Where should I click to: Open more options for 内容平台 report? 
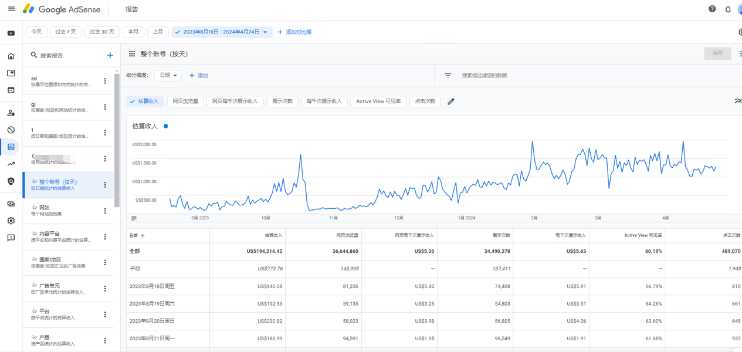tap(105, 236)
